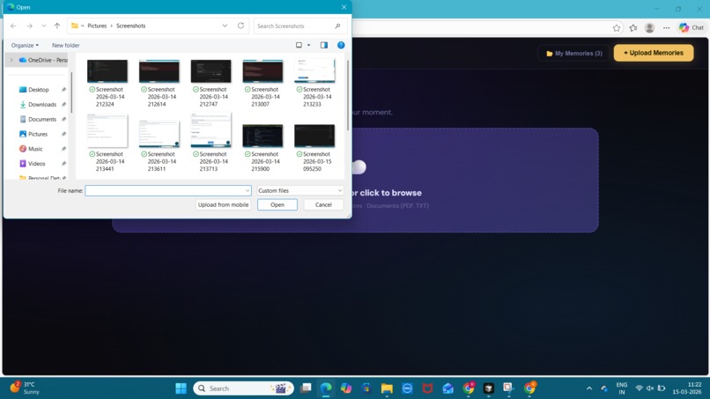
Task: Select Screenshot 2026-03-15 095250 thumbnail
Action: coord(314,136)
